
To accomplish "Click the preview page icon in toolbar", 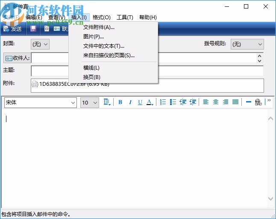I will tap(47, 29).
